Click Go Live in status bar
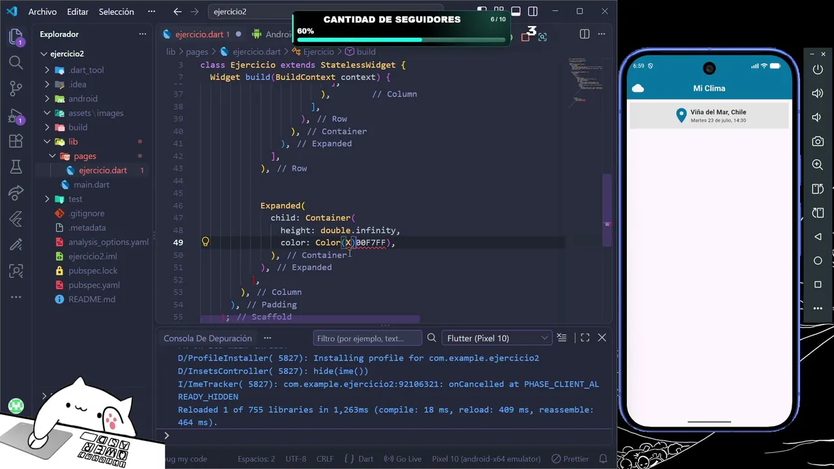The image size is (834, 469). pyautogui.click(x=403, y=459)
